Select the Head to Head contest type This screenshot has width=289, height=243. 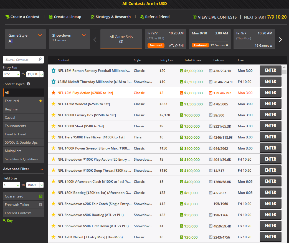pos(23,134)
